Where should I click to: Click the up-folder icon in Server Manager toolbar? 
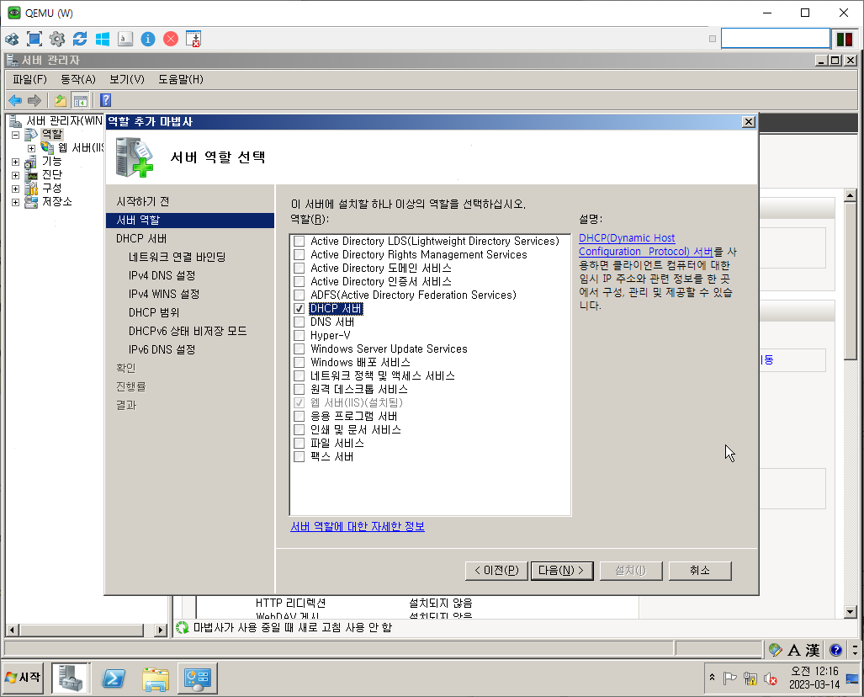[x=60, y=100]
